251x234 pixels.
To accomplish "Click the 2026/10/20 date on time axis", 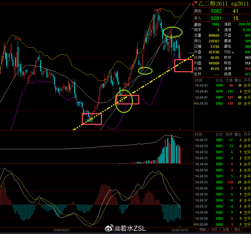I will point(180,230).
